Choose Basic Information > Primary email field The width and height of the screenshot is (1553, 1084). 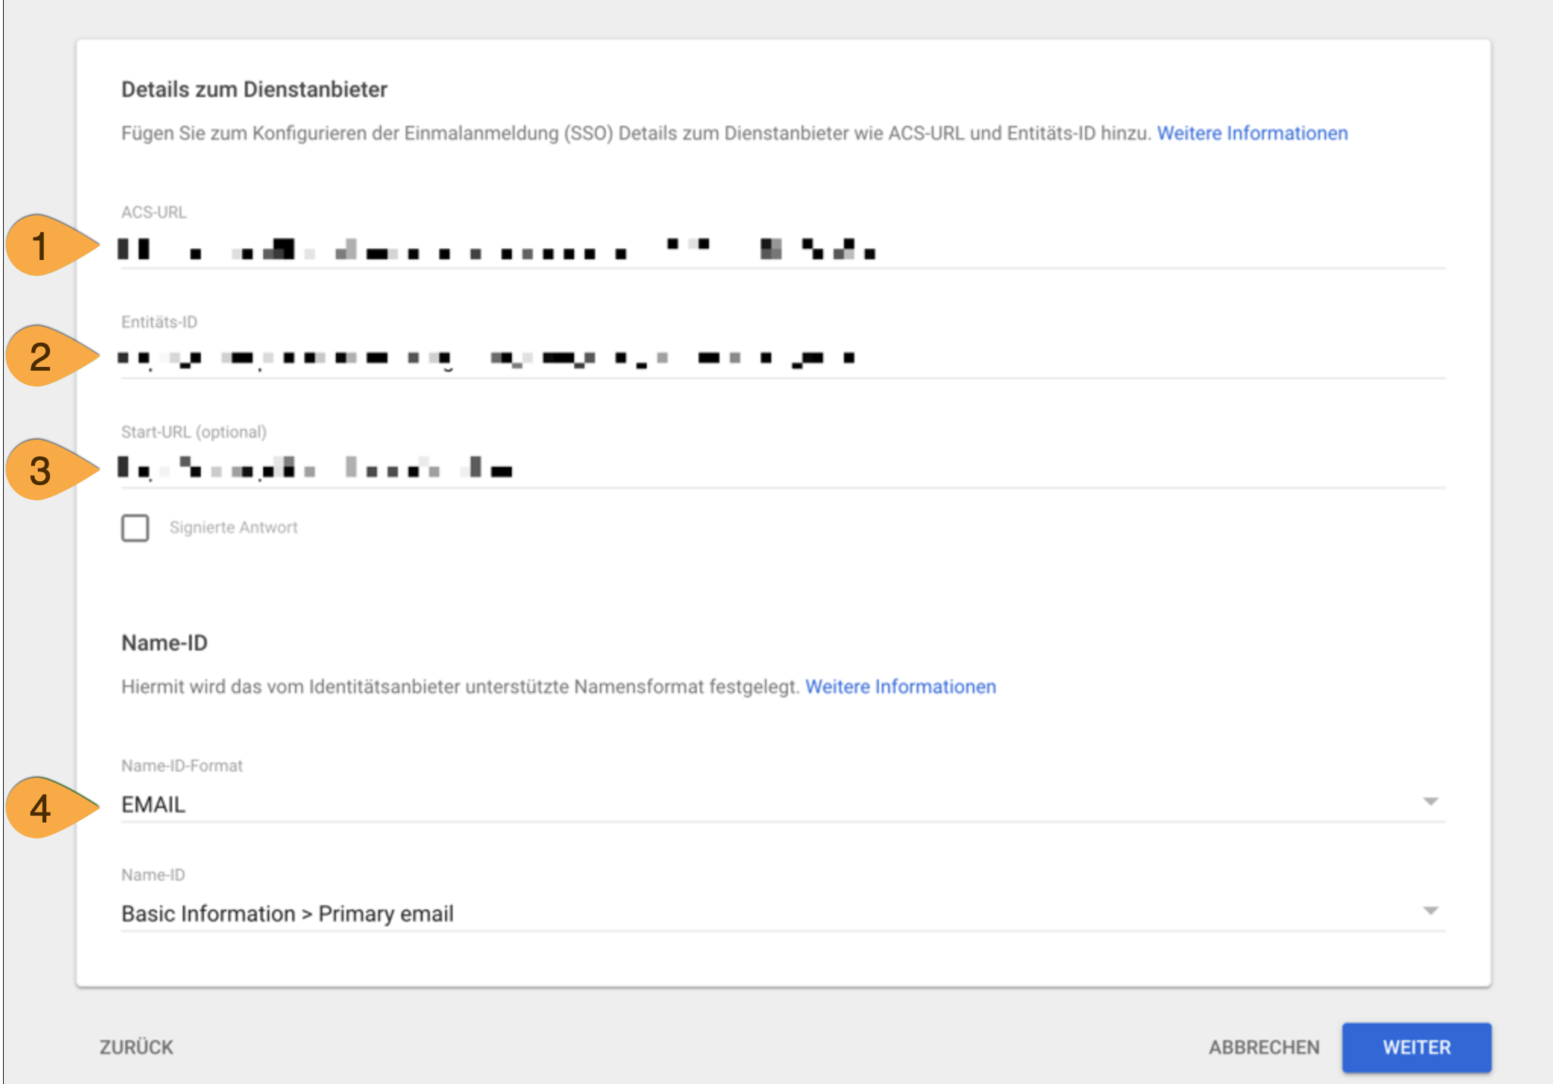287,914
